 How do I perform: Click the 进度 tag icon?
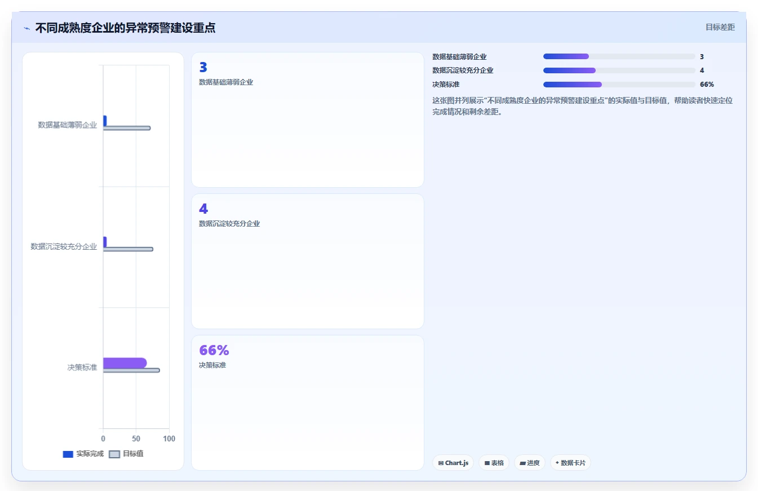pyautogui.click(x=522, y=463)
